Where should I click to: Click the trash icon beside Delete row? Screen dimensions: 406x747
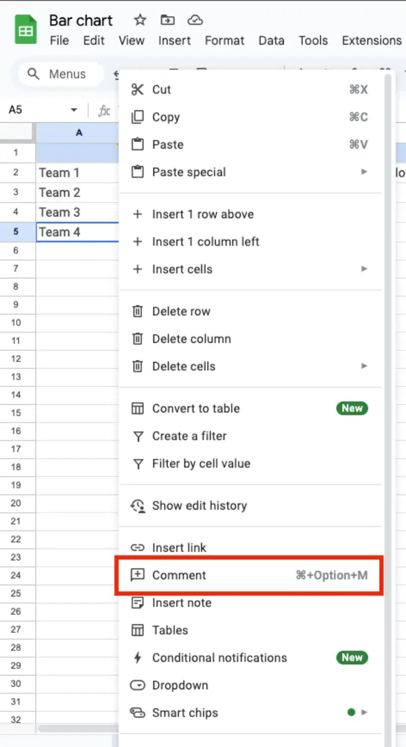tap(138, 311)
